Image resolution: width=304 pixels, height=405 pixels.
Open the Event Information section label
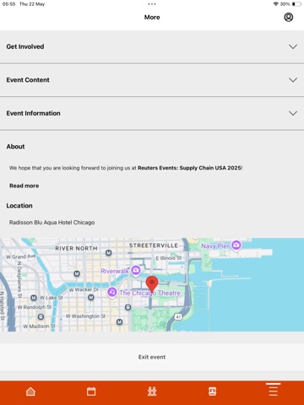click(x=33, y=113)
